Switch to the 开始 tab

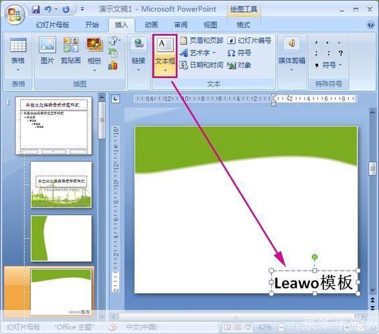(x=92, y=25)
